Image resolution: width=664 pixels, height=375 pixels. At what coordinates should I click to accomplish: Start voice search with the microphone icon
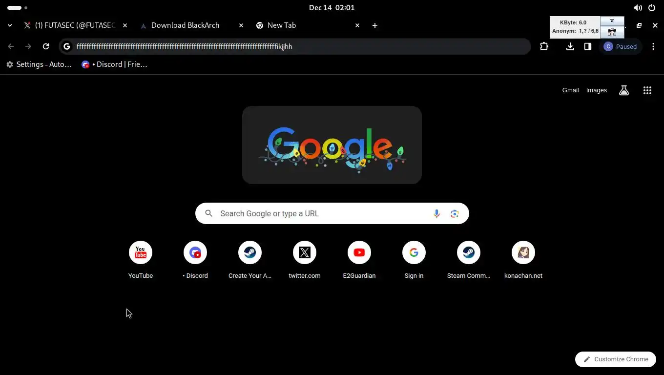coord(436,213)
